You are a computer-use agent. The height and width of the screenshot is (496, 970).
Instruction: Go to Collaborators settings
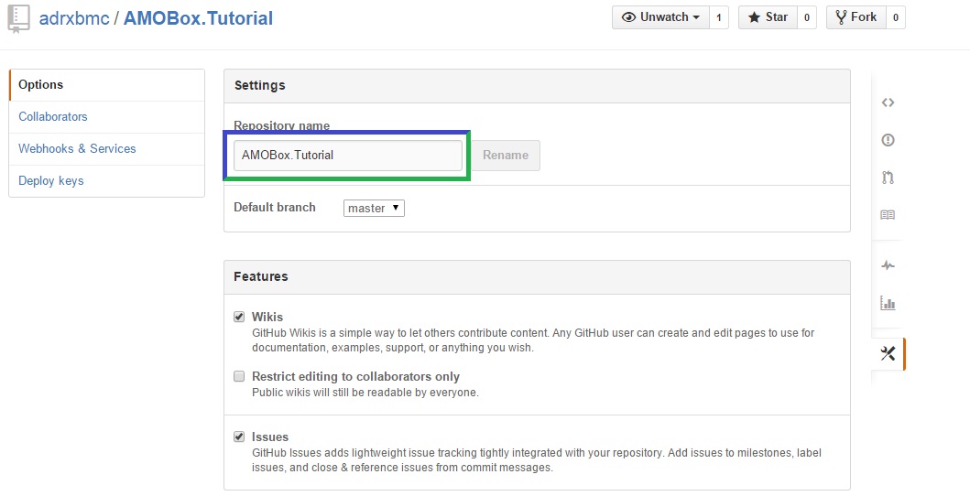(106, 117)
